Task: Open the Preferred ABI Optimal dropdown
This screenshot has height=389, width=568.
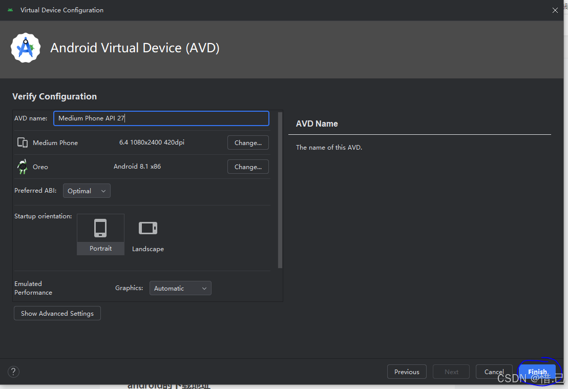Action: (x=87, y=191)
